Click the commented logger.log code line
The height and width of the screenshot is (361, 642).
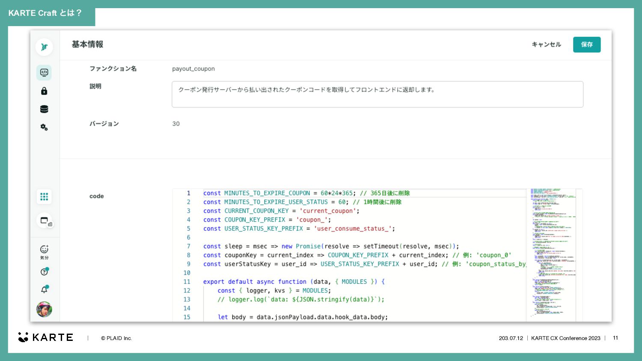pos(300,299)
